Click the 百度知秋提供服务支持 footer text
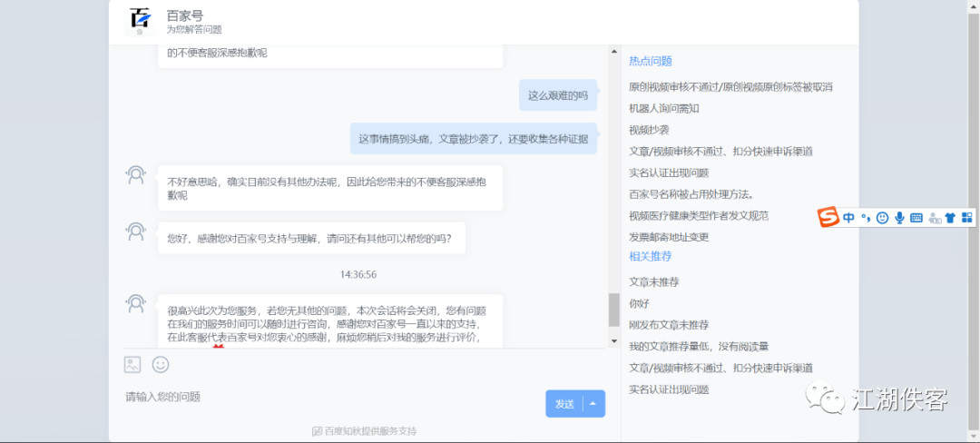980x443 pixels. tap(370, 431)
